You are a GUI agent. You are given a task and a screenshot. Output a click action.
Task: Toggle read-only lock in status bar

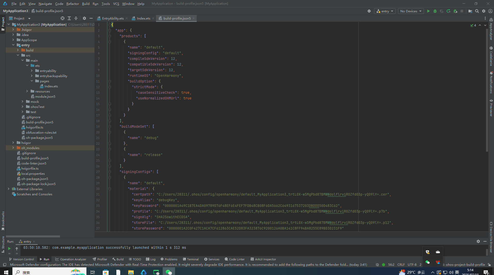[489, 265]
